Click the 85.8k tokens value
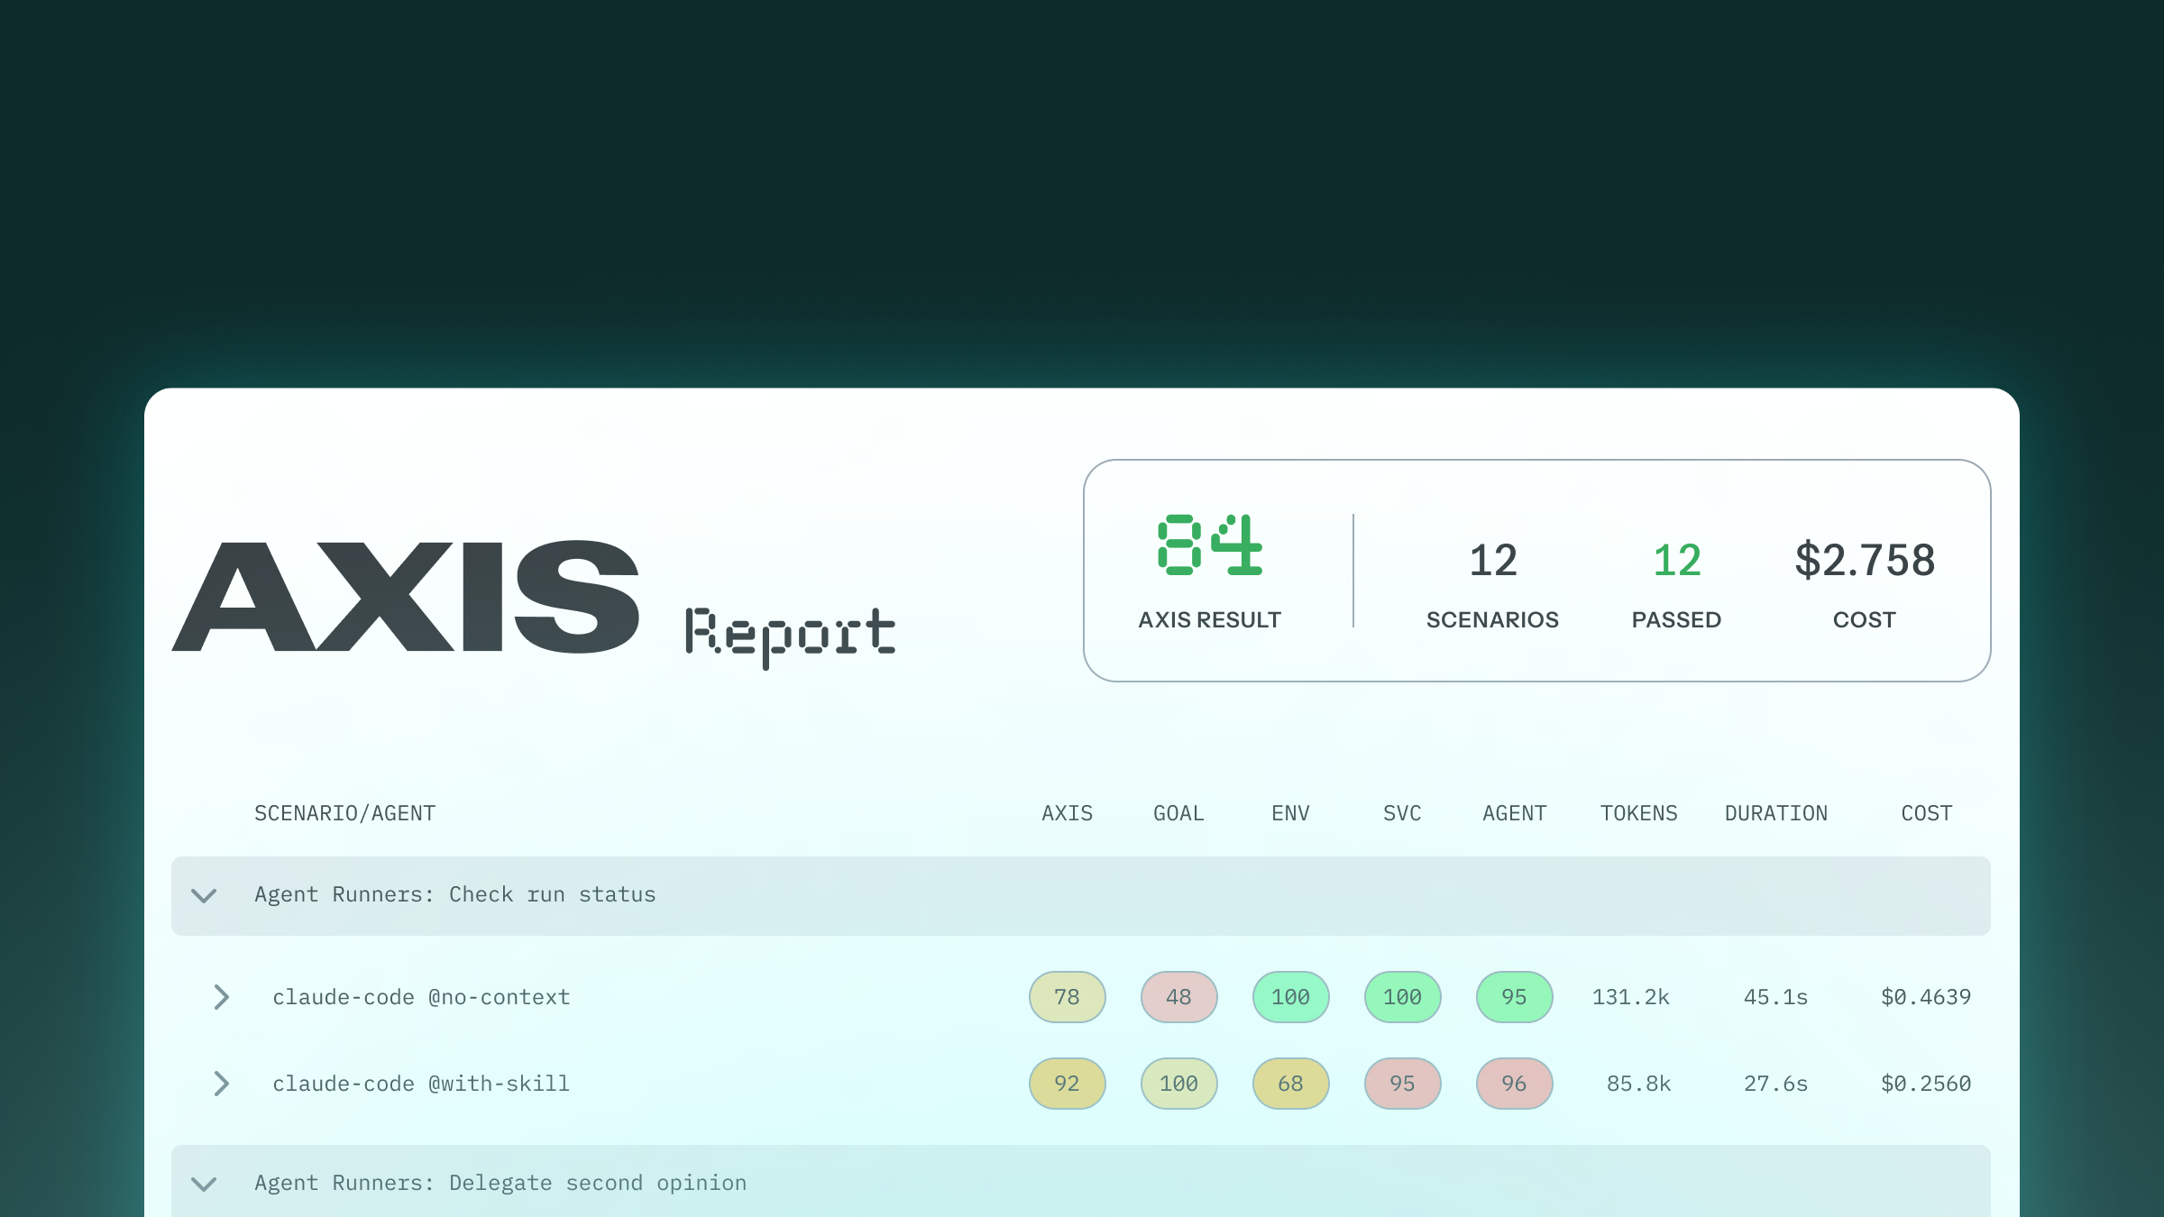Viewport: 2164px width, 1217px height. pyautogui.click(x=1639, y=1084)
